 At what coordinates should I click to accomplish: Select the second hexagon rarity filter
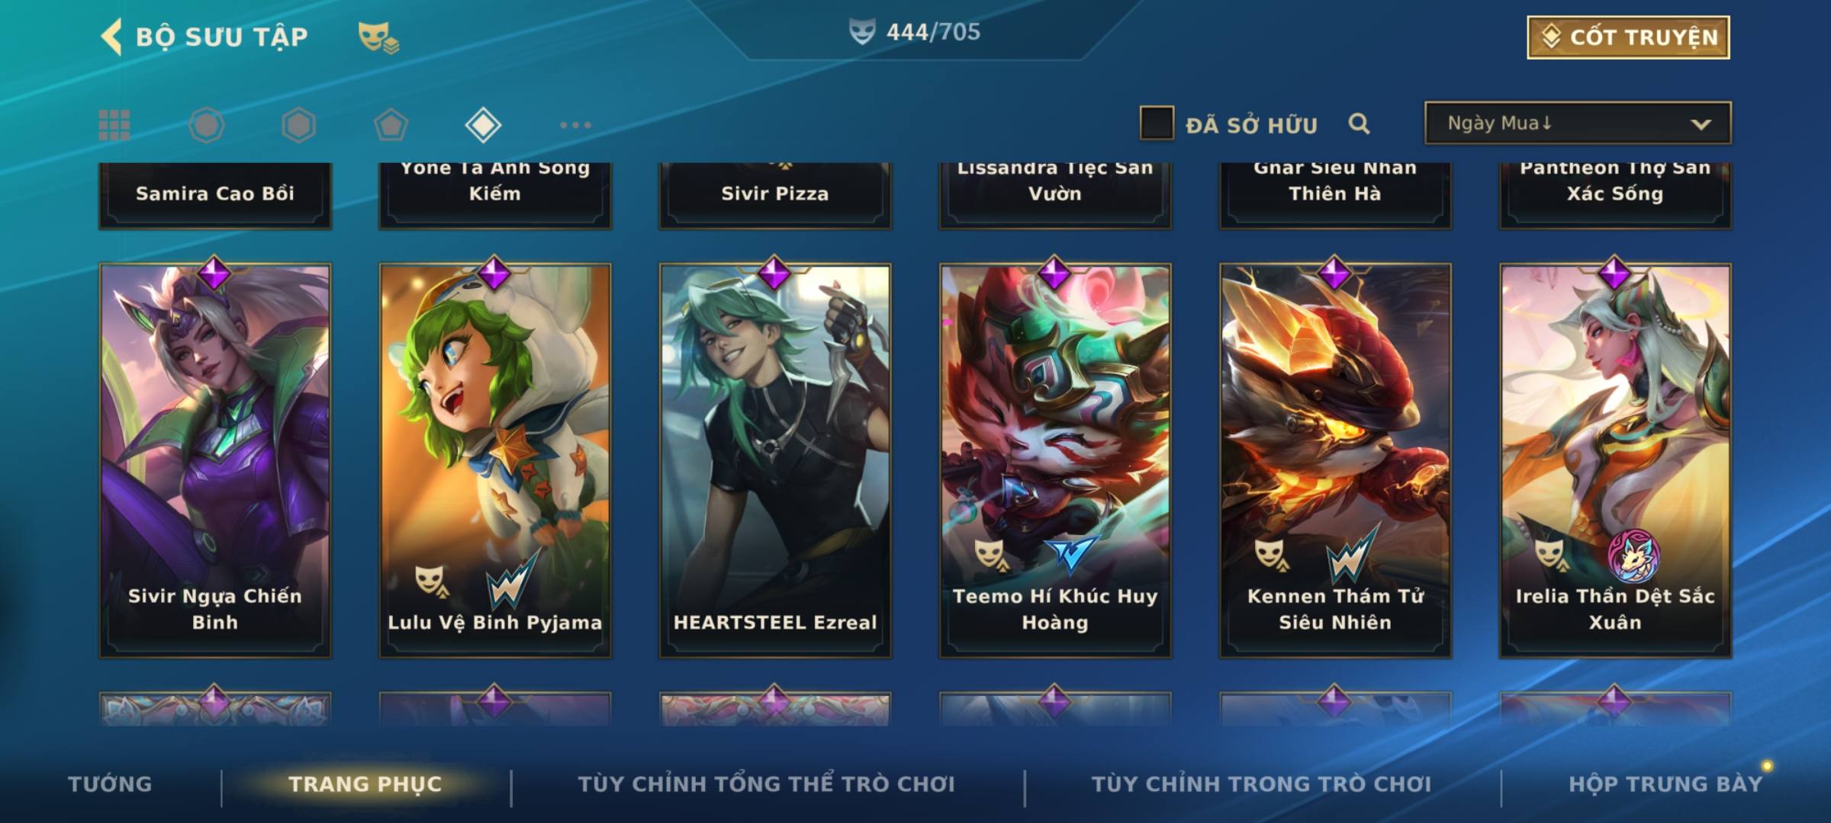[x=298, y=125]
